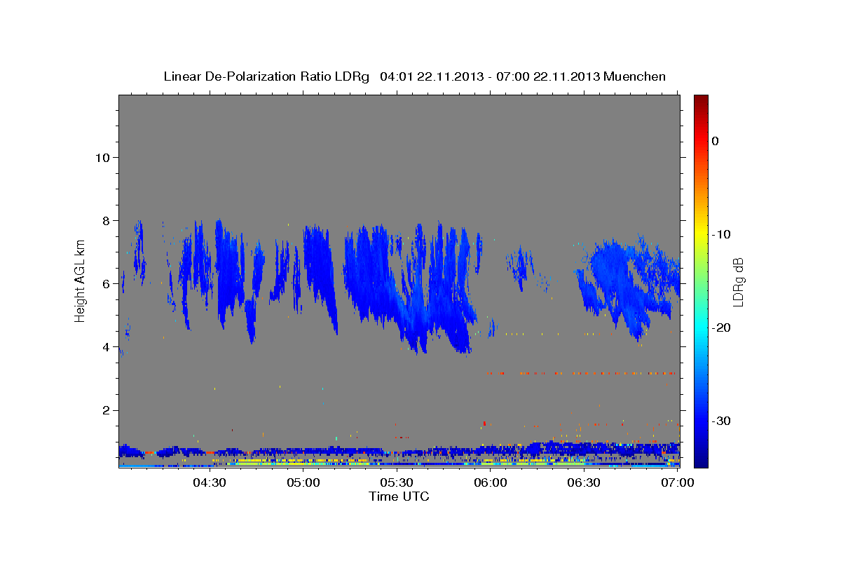Click the height tick label 2
Image resolution: width=841 pixels, height=561 pixels.
click(x=107, y=410)
